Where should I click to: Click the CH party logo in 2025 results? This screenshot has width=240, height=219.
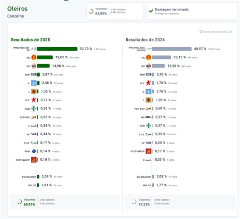[34, 66]
